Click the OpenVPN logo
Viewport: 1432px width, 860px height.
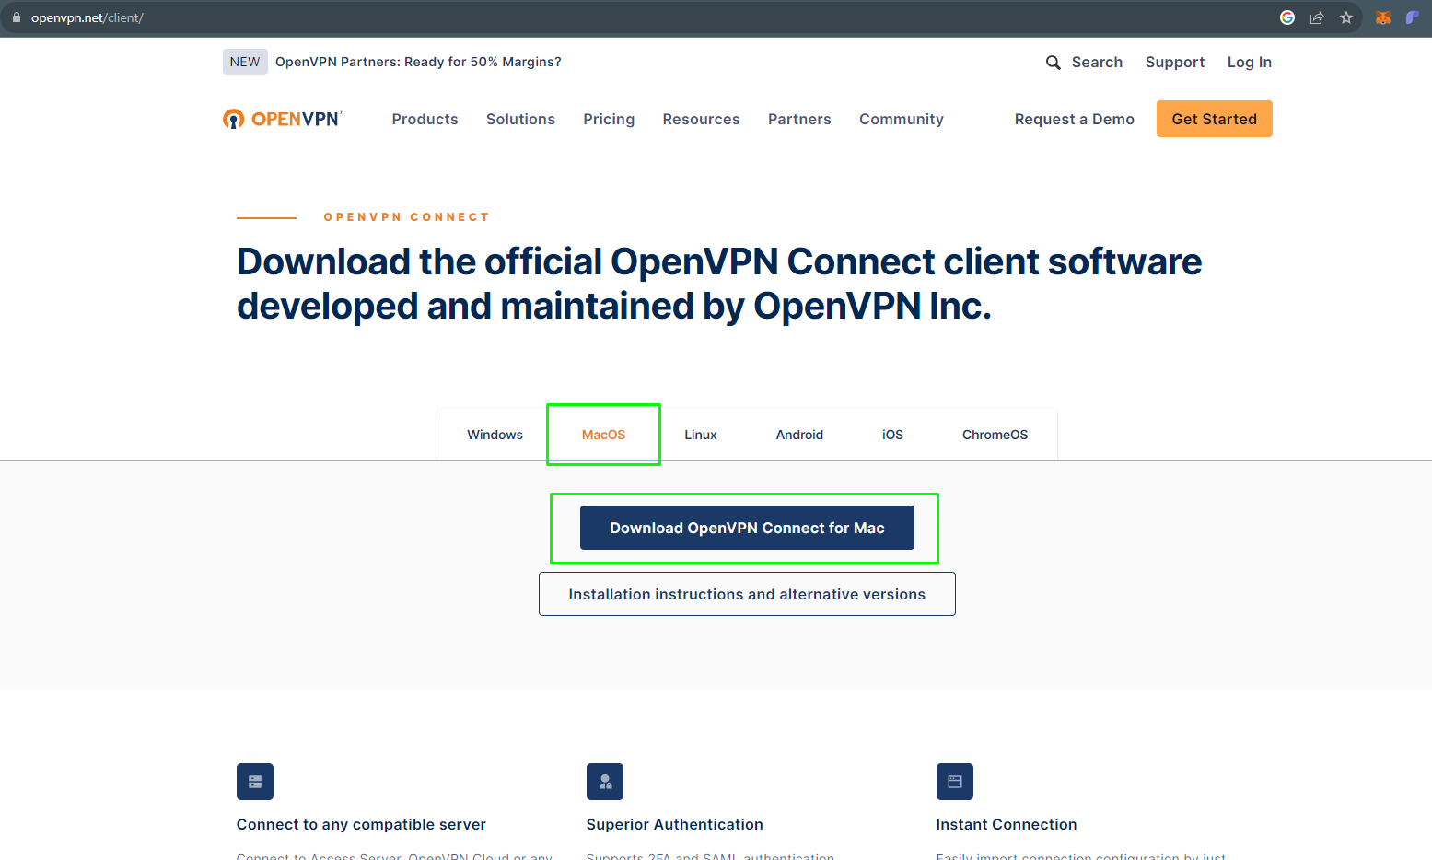(x=283, y=119)
